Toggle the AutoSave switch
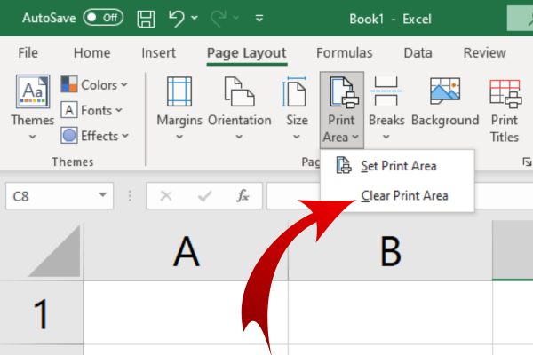Viewport: 533px width, 355px height. click(x=103, y=18)
